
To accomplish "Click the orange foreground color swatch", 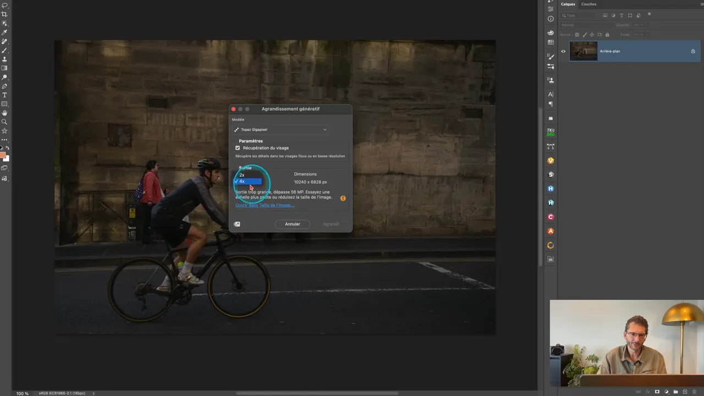I will coord(4,156).
